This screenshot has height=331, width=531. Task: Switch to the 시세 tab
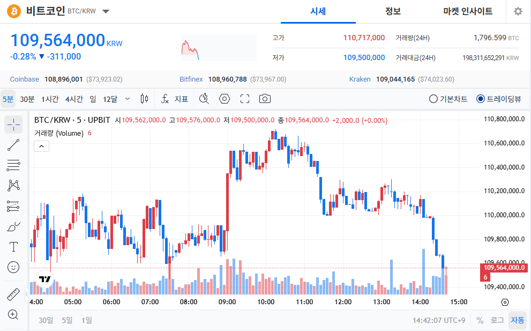pos(318,11)
